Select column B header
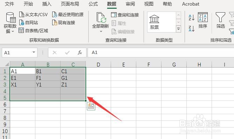Screen dimensions: 234x139 point(48,64)
